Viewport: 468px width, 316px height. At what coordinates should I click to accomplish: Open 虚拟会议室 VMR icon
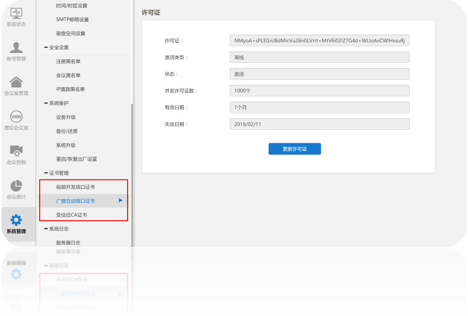pos(16,117)
